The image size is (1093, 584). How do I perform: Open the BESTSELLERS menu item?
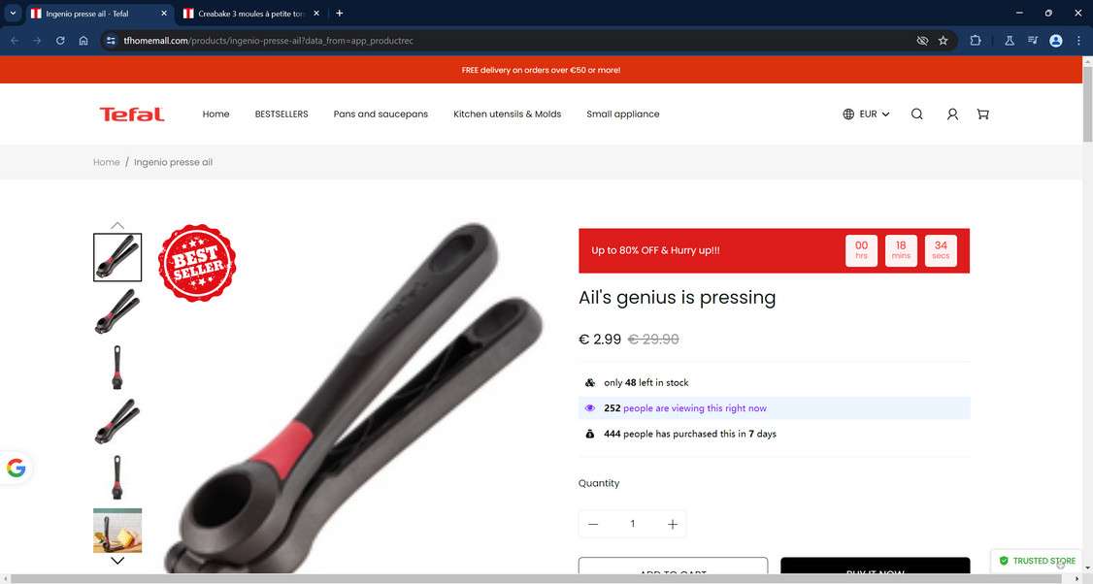pos(282,114)
